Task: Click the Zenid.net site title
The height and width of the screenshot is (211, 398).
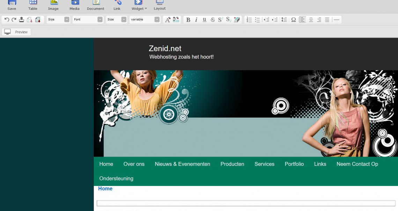Action: click(x=165, y=48)
